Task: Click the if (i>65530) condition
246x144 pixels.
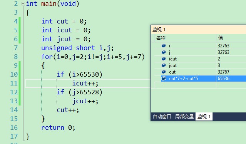Action: (x=80, y=74)
